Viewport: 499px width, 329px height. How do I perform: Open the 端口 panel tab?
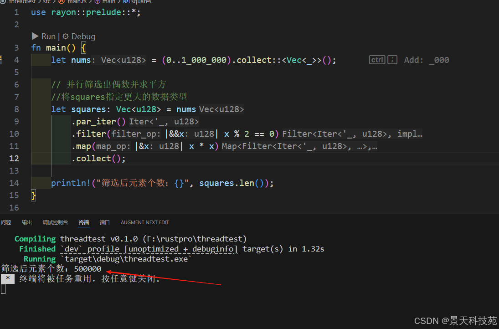pyautogui.click(x=105, y=222)
